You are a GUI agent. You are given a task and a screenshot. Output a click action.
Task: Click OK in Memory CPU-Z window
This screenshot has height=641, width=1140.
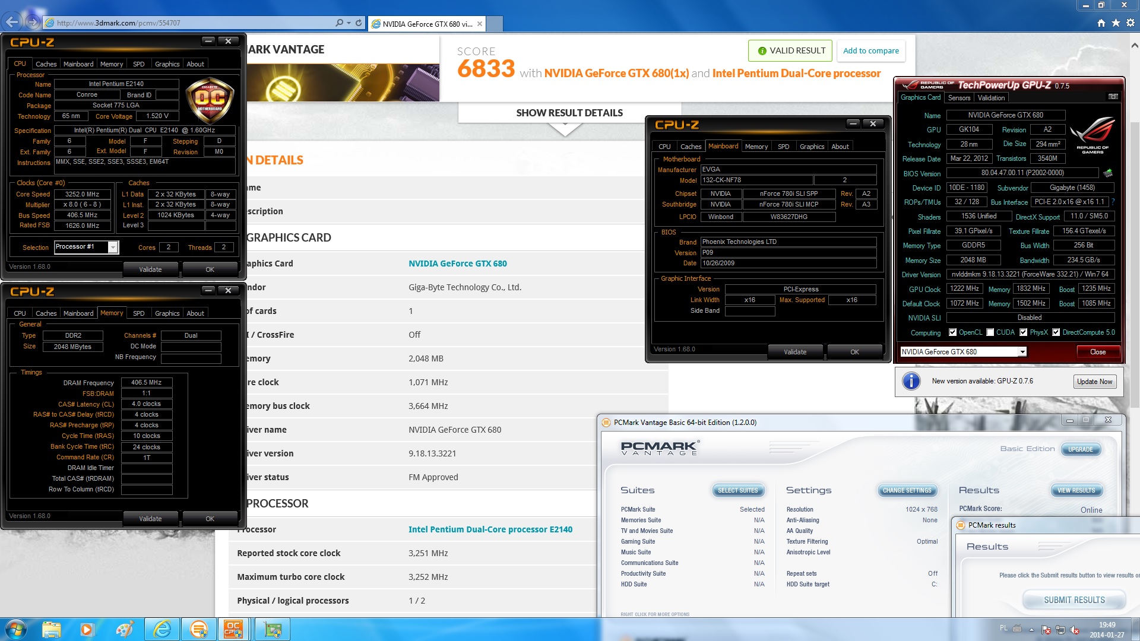[210, 519]
